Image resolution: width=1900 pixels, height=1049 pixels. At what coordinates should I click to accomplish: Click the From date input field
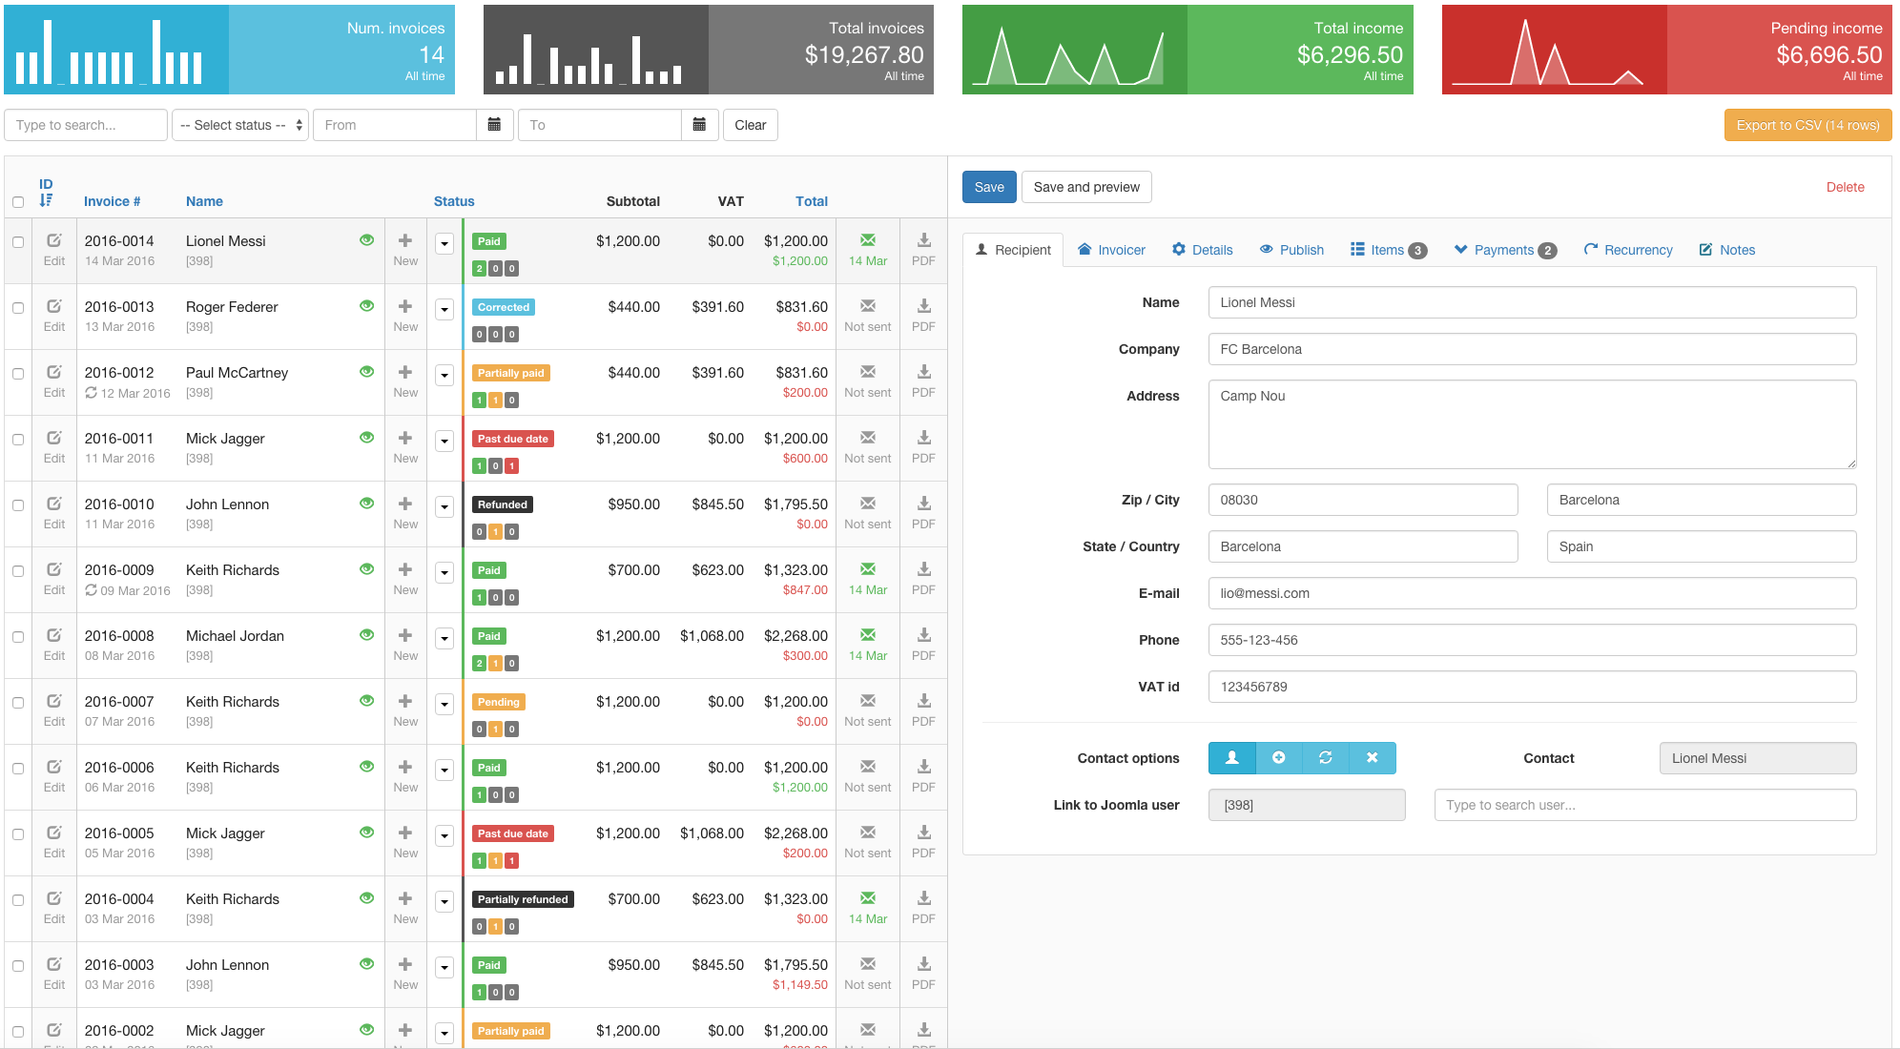[395, 125]
